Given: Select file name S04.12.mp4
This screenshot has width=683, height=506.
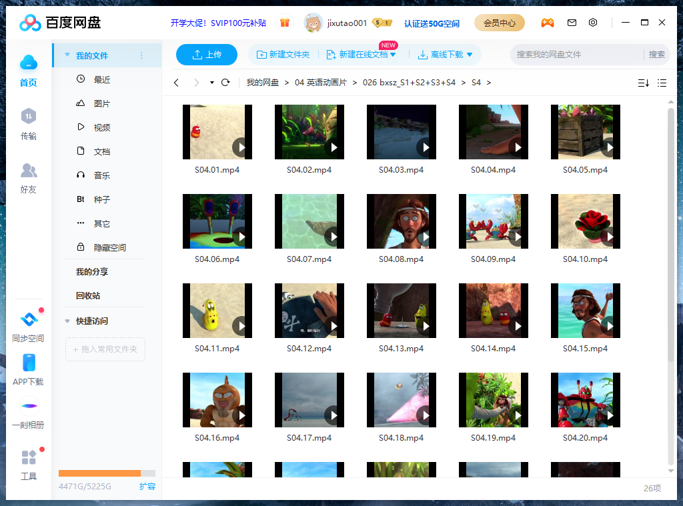Looking at the screenshot, I should tap(309, 349).
